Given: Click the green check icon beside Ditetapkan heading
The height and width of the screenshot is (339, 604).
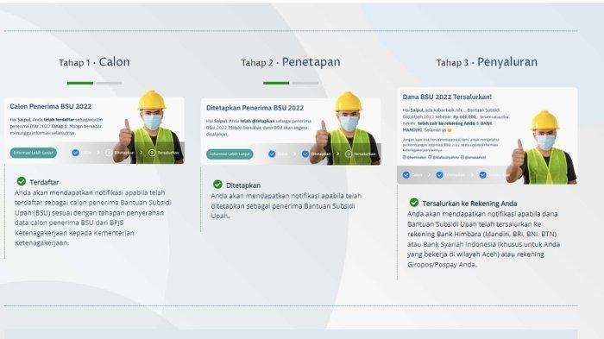Looking at the screenshot, I should [x=218, y=185].
